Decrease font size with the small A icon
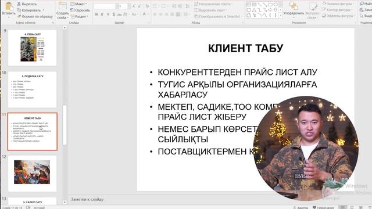The width and height of the screenshot is (372, 209). 139,6
